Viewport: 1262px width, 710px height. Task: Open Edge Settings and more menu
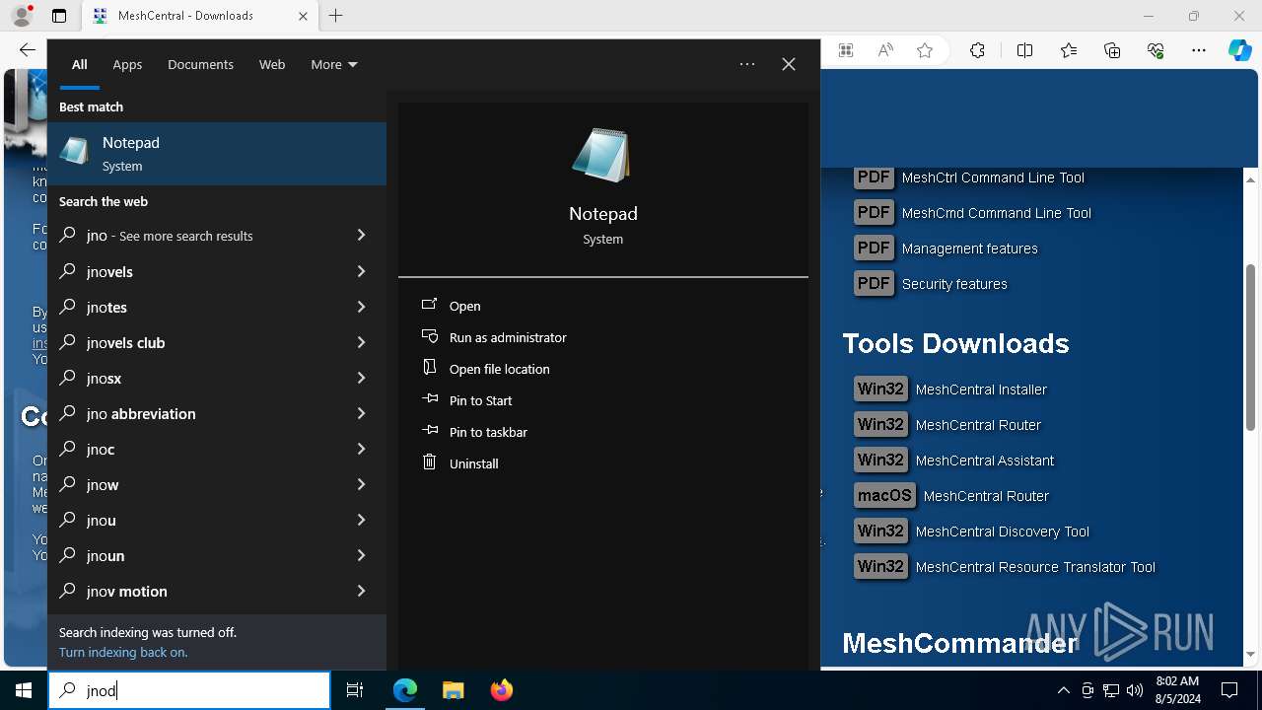click(1199, 50)
